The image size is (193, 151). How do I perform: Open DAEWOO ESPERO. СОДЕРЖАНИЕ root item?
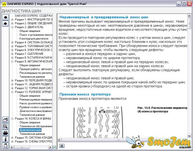click(x=33, y=16)
